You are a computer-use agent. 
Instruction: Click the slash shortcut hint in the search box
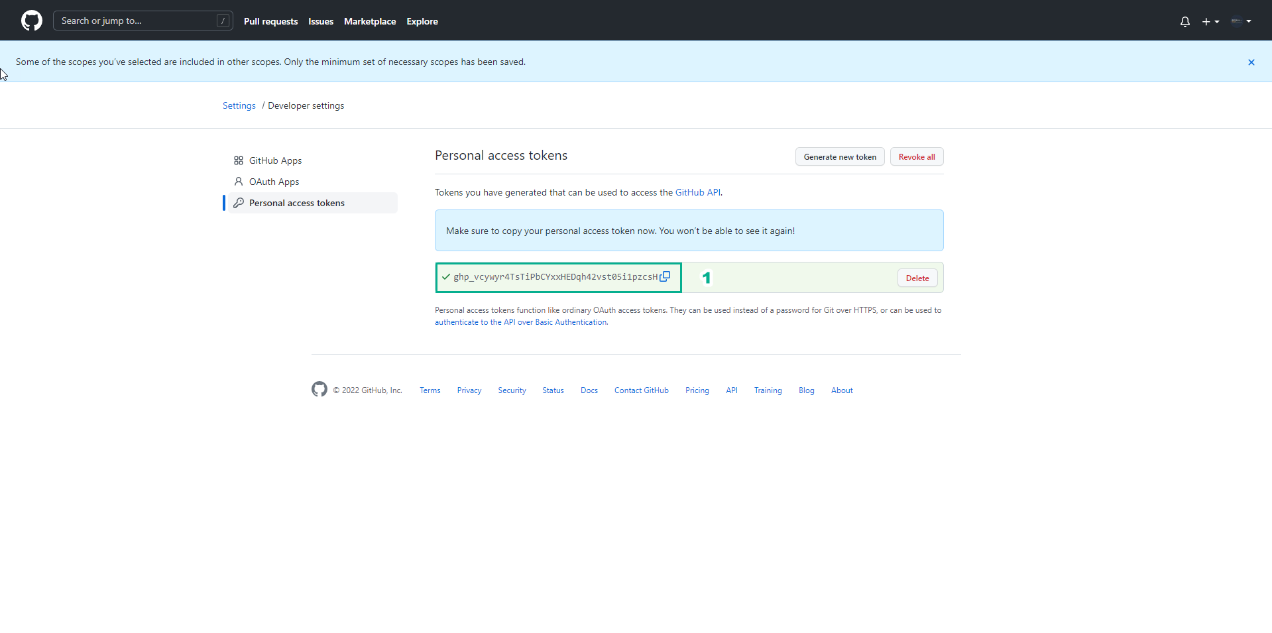(x=223, y=21)
